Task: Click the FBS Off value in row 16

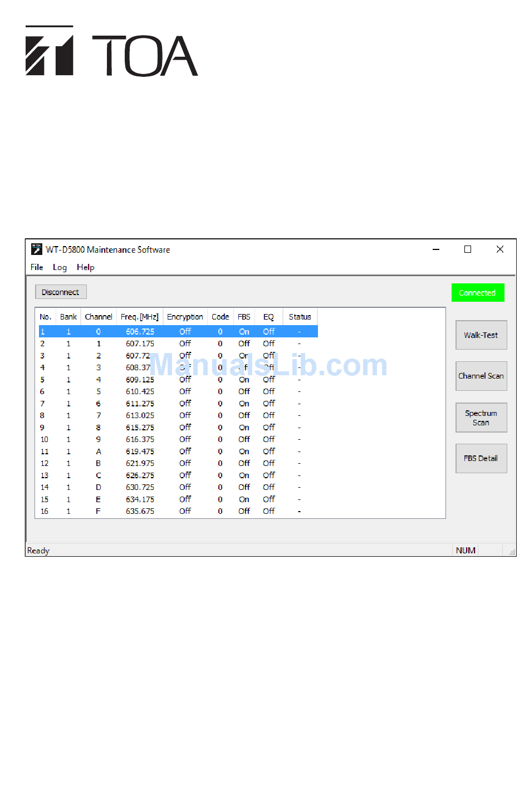Action: 244,512
